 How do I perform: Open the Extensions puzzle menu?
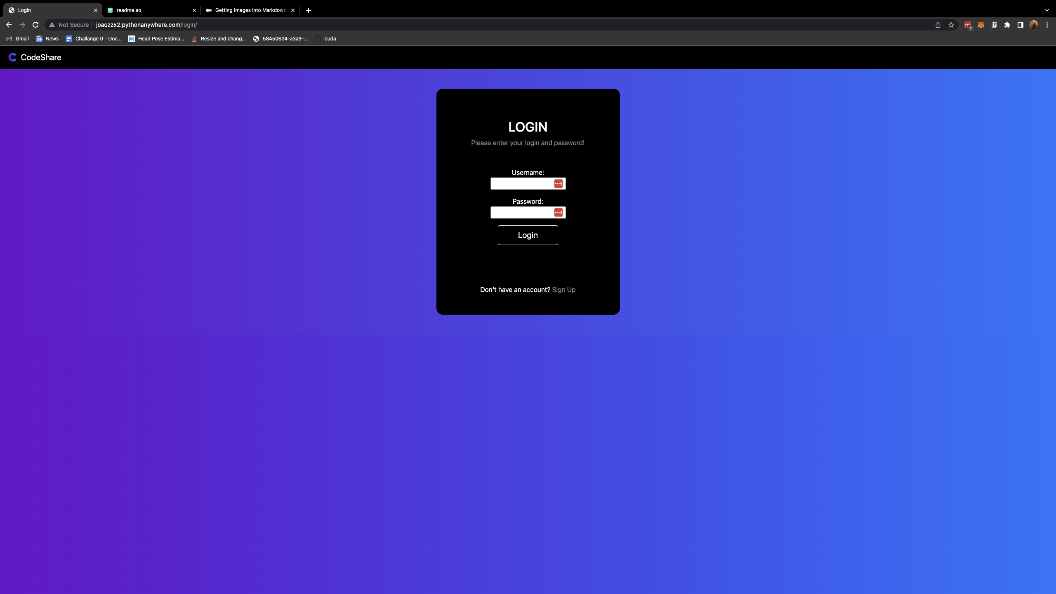coord(1007,25)
